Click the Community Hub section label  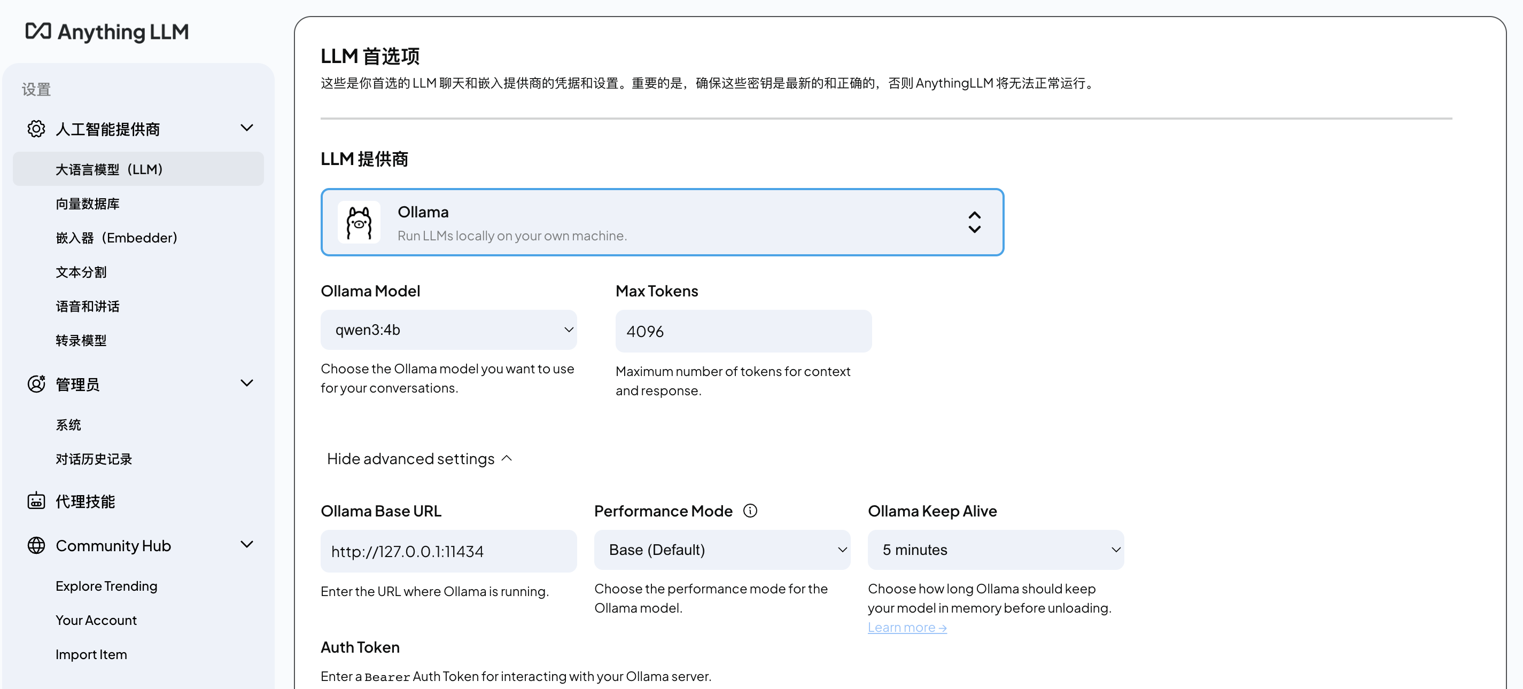[113, 545]
